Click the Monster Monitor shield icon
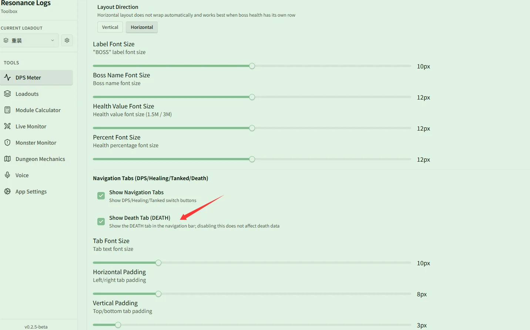Image resolution: width=530 pixels, height=330 pixels. click(x=7, y=142)
